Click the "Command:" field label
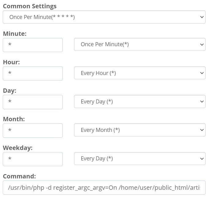Viewport: 209px width, 198px height. (19, 176)
